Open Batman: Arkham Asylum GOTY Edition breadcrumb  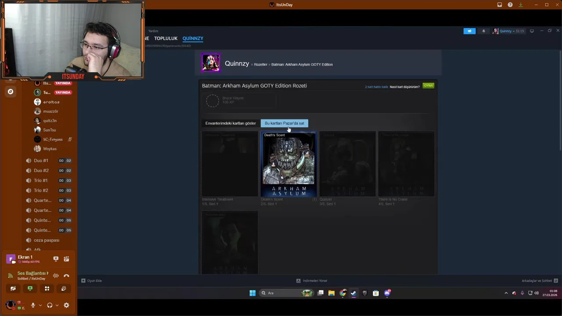coord(302,65)
